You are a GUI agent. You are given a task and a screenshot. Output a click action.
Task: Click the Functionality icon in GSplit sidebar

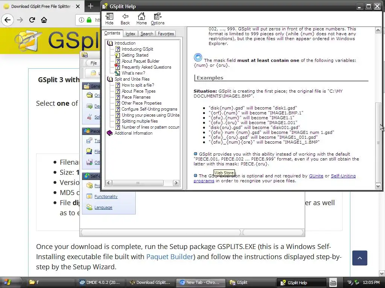pos(89,196)
